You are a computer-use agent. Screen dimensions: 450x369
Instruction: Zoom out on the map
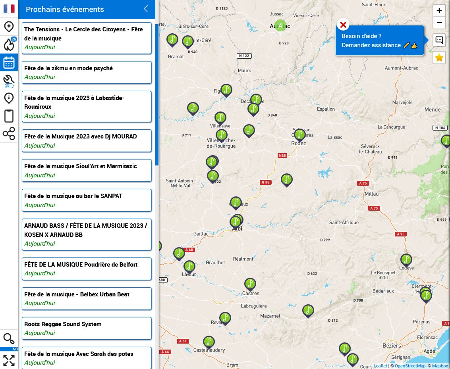coord(439,23)
